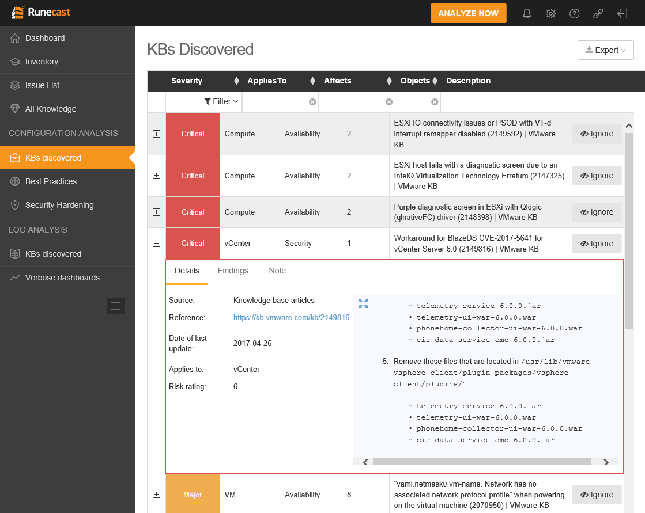The image size is (645, 513).
Task: Click the Description column header
Action: tap(468, 81)
